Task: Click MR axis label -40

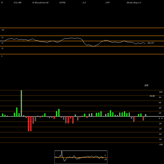Action: point(160,129)
